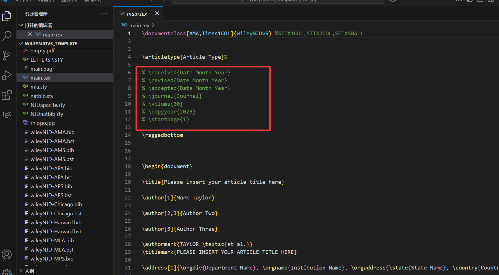Open the TeX (LaTeX Workshop) sidebar view
The image size is (499, 275).
click(7, 115)
